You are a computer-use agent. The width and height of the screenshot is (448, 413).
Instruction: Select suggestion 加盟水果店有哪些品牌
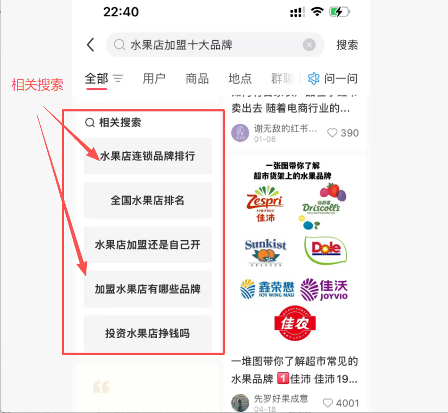click(x=148, y=289)
